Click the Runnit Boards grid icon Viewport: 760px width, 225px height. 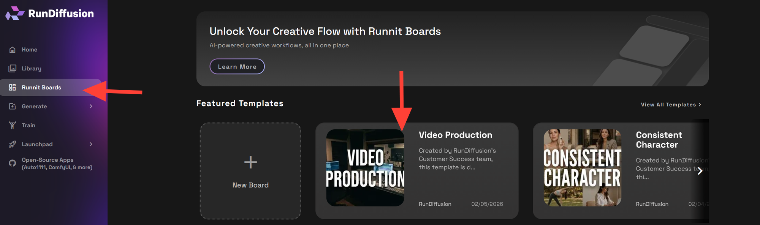click(13, 87)
